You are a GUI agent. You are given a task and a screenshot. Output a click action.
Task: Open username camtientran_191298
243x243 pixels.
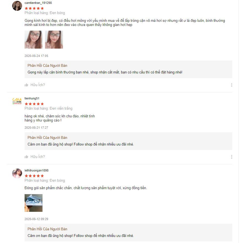38,3
